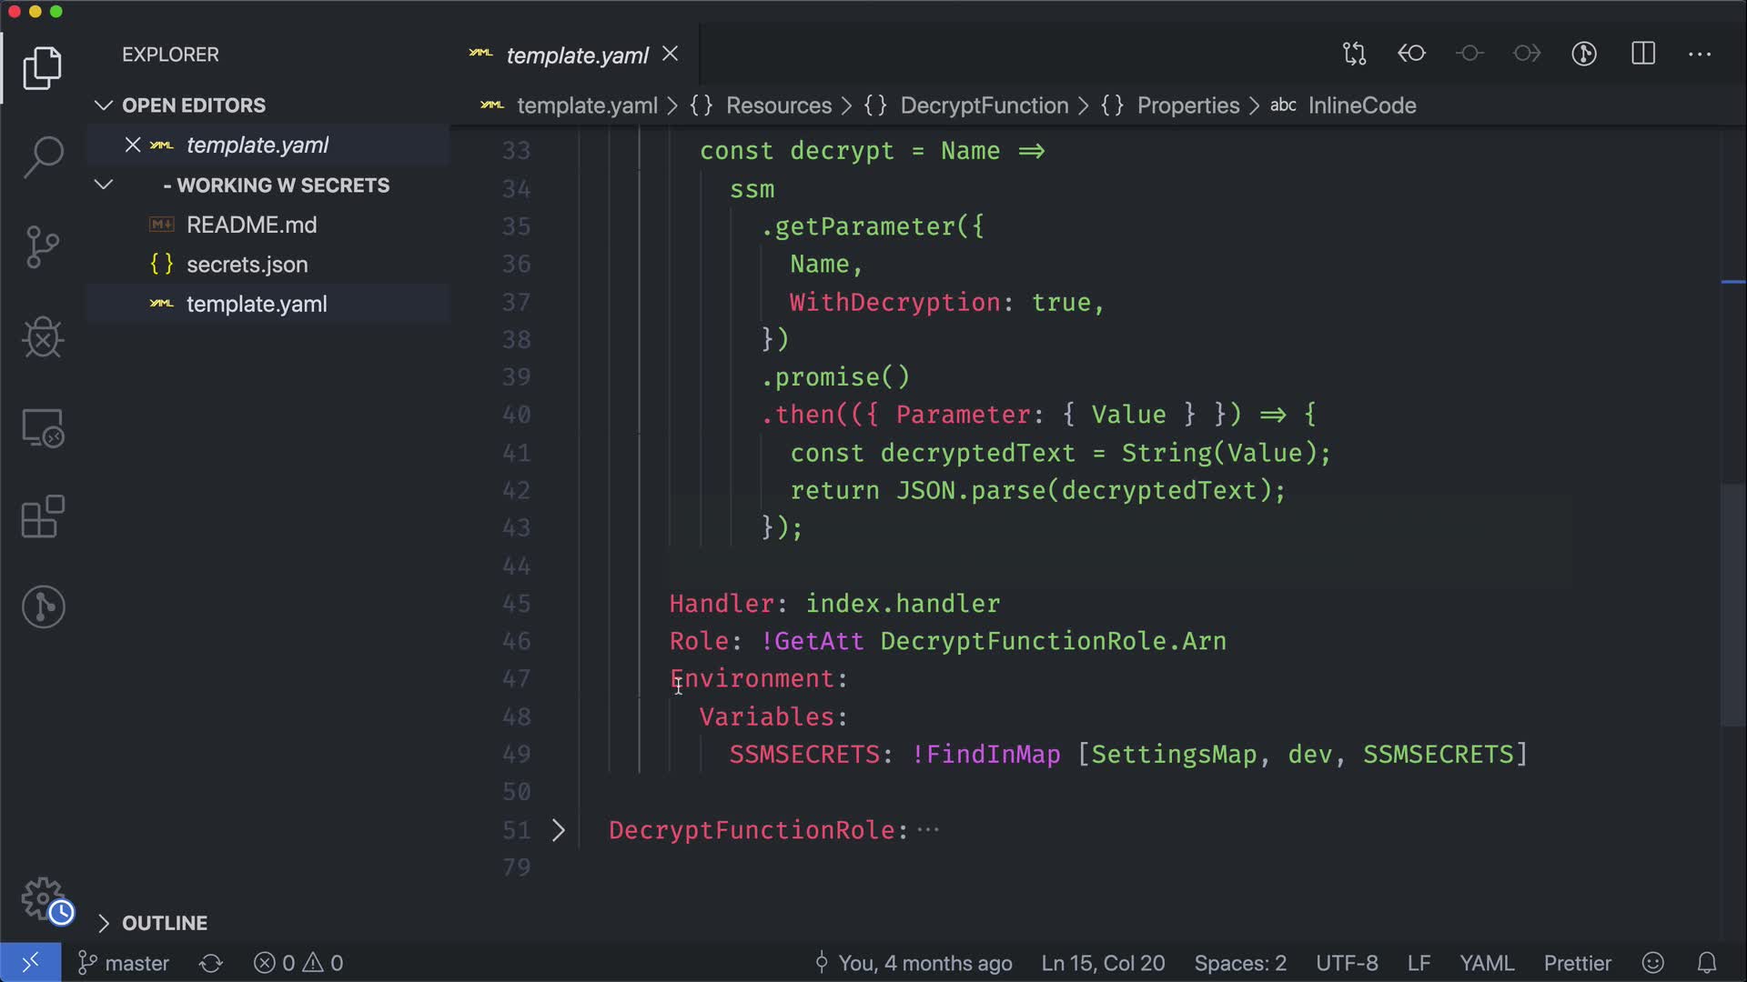The image size is (1747, 982).
Task: Click the master branch indicator
Action: pyautogui.click(x=125, y=963)
